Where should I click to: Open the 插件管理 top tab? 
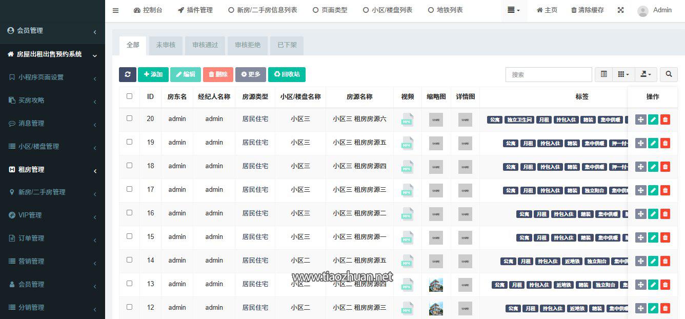(x=195, y=10)
